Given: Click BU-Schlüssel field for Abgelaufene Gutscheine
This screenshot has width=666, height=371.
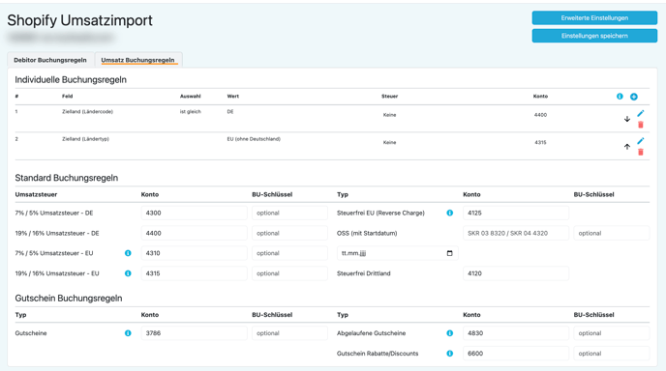Looking at the screenshot, I should coord(612,333).
